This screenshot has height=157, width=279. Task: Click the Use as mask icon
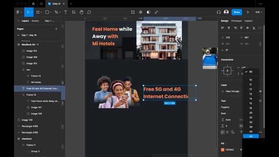(x=148, y=12)
